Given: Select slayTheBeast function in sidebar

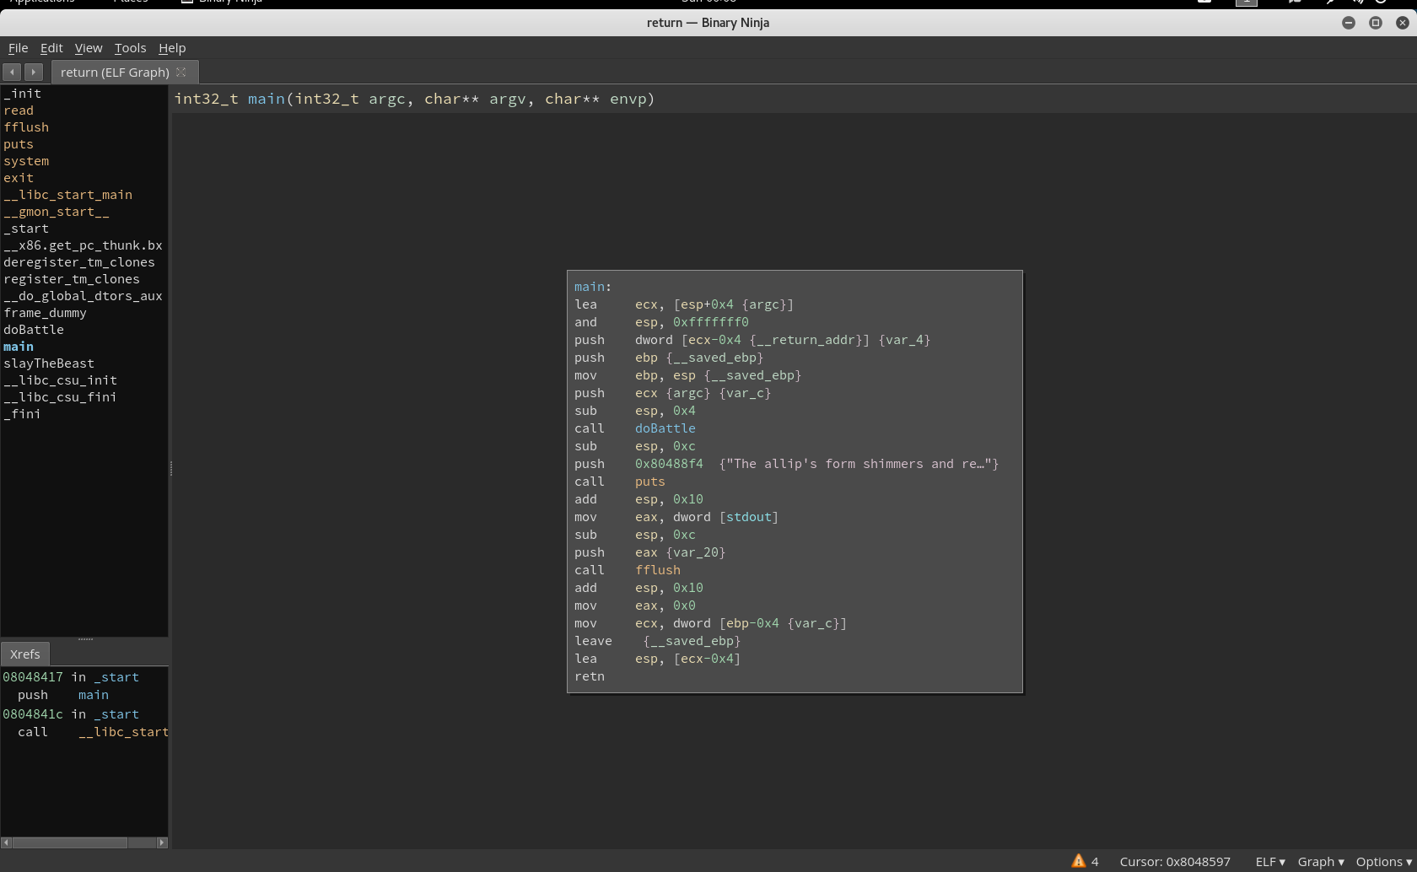Looking at the screenshot, I should [x=49, y=363].
